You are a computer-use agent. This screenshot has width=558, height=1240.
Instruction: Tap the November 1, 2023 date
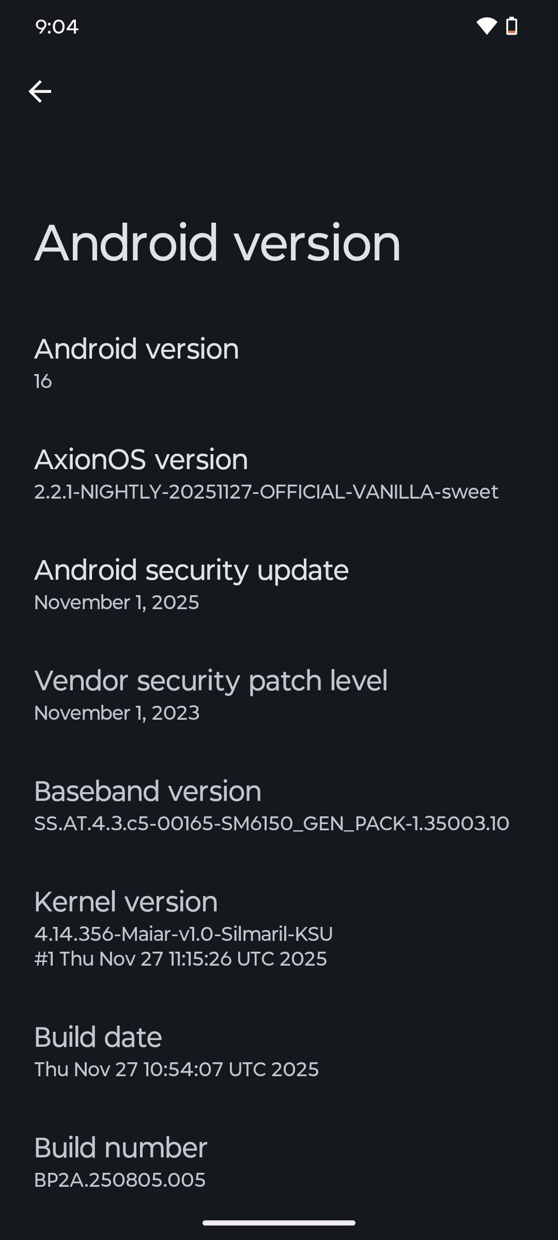click(x=117, y=713)
